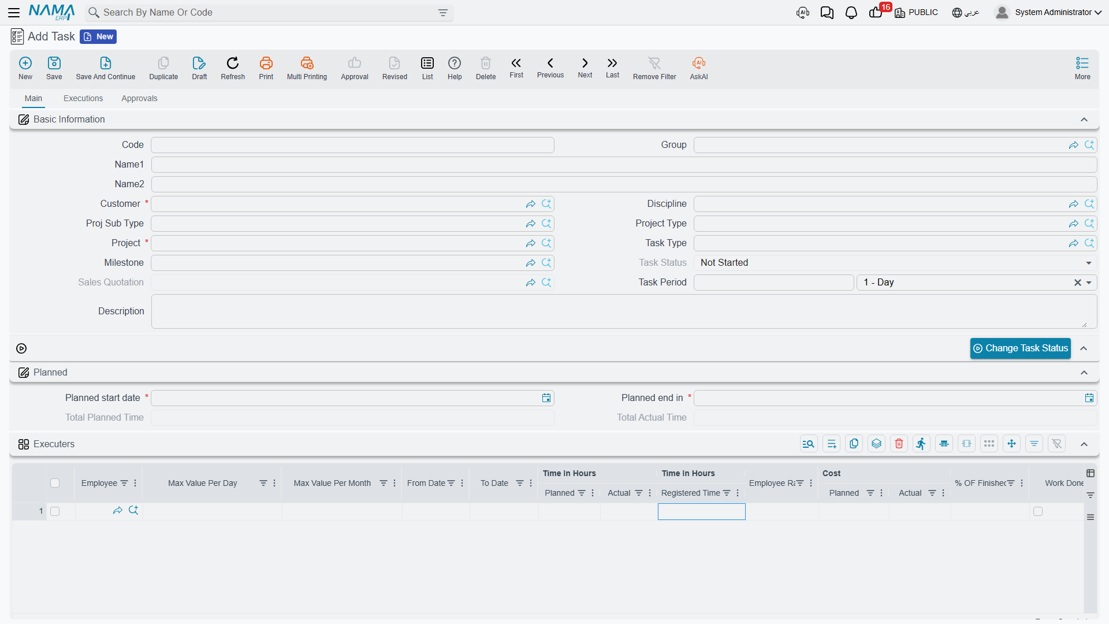Switch language to Arabic

tap(966, 13)
